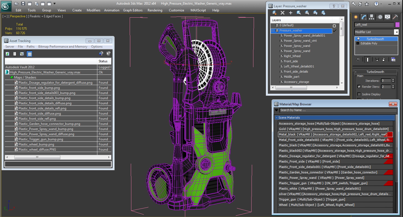Select the Front_side object in layer list
The width and height of the screenshot is (403, 217).
291,61
